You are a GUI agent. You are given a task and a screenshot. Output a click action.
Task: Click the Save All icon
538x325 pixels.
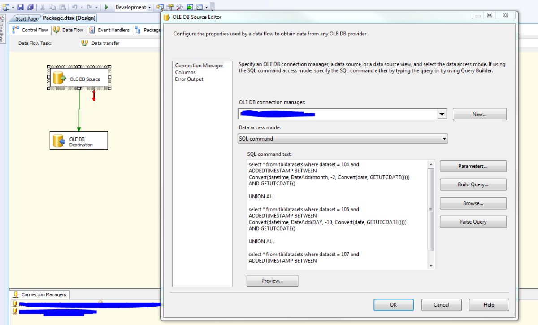(x=30, y=7)
